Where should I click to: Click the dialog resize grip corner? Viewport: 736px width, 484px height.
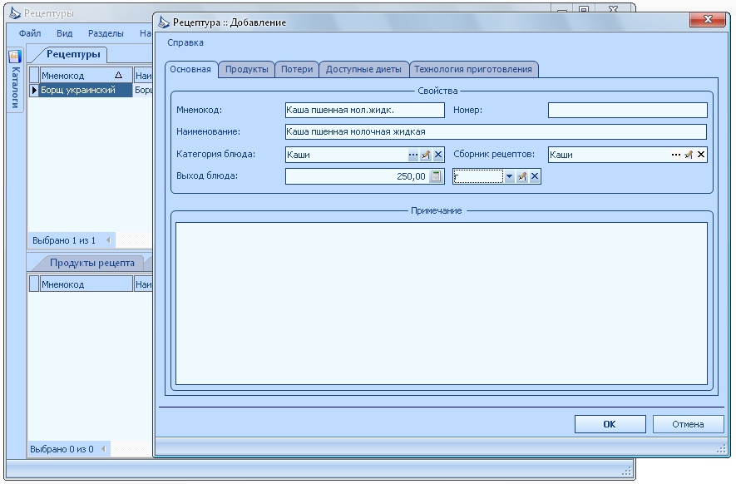tap(722, 450)
